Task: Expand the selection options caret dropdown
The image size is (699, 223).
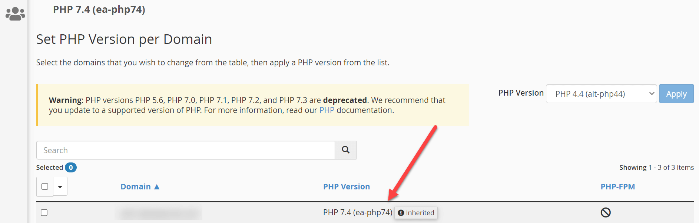Action: 60,187
